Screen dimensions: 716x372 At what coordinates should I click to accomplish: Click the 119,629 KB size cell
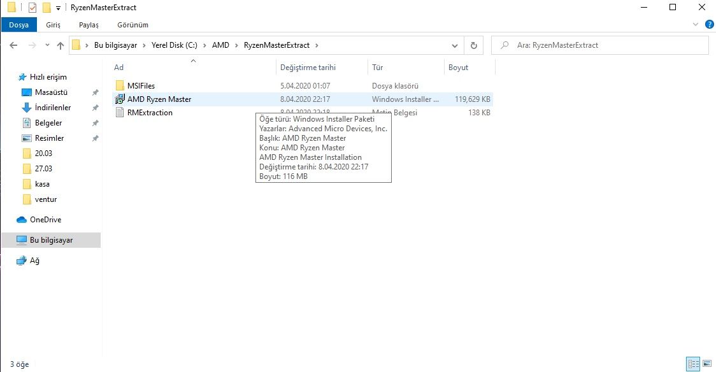(472, 99)
